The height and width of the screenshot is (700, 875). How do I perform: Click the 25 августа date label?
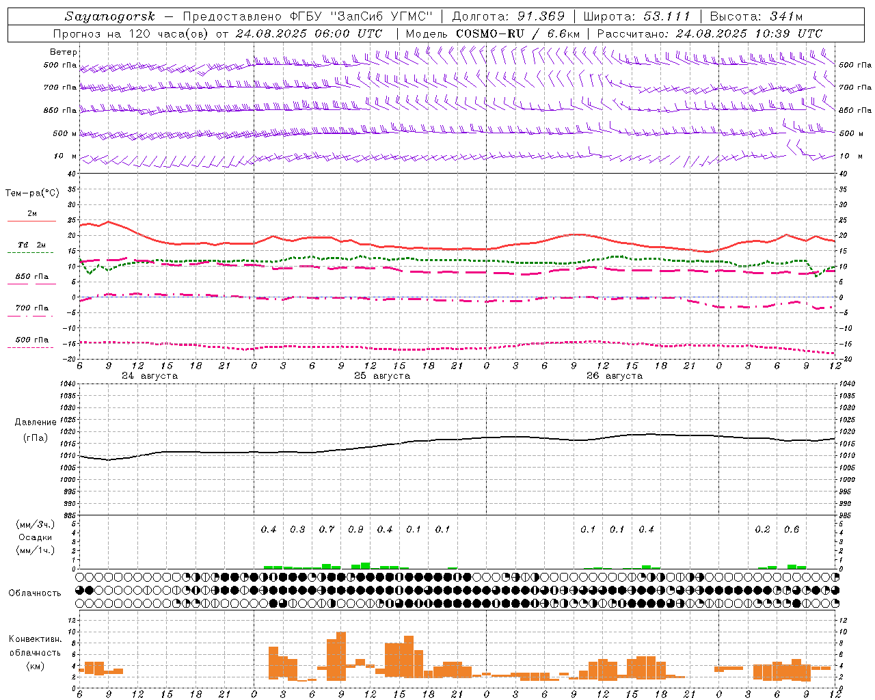click(x=382, y=376)
